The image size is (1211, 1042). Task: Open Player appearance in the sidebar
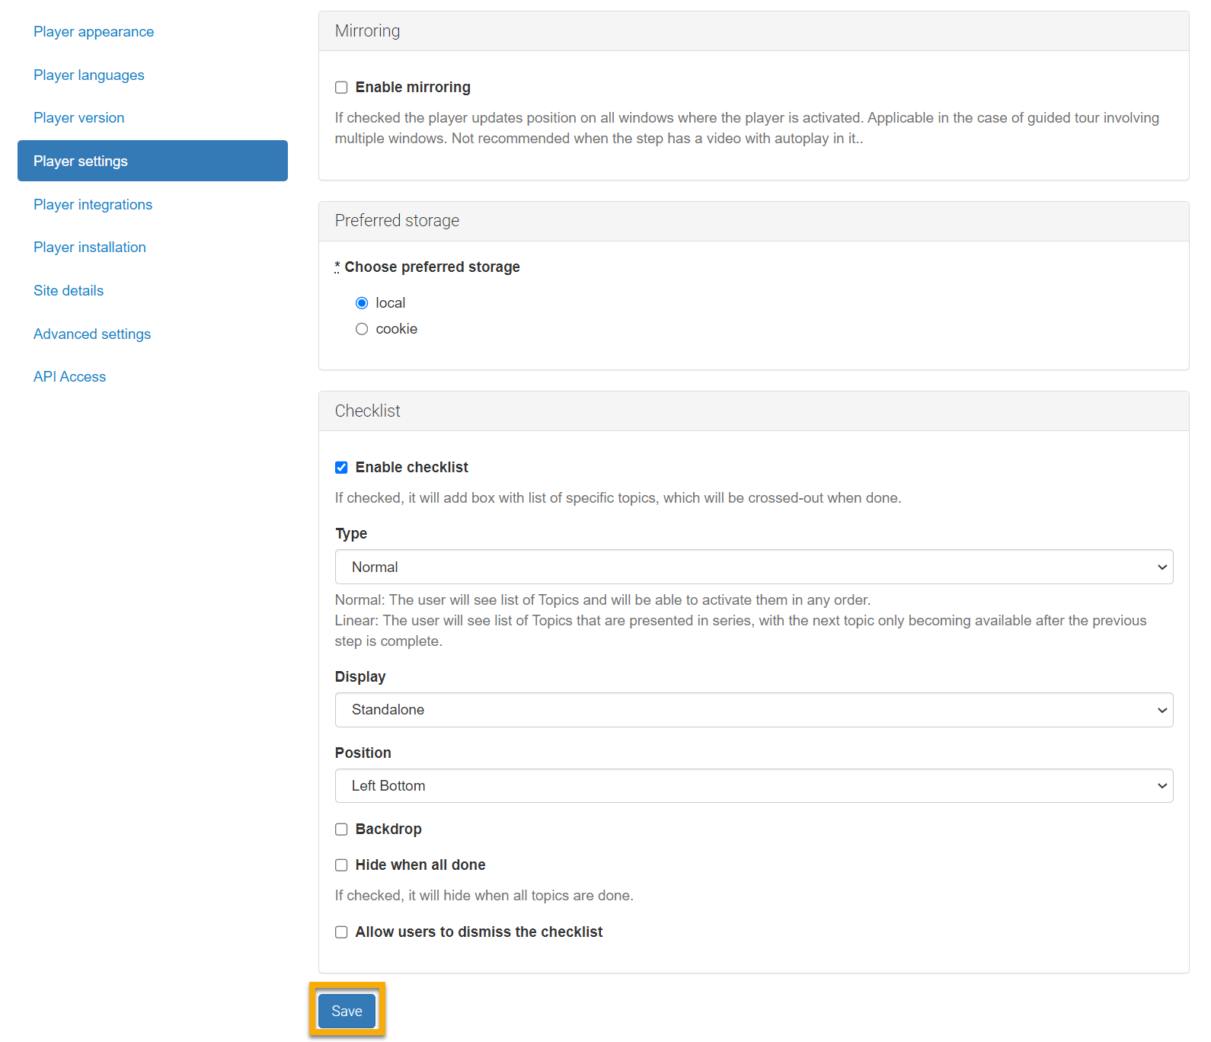[x=94, y=32]
